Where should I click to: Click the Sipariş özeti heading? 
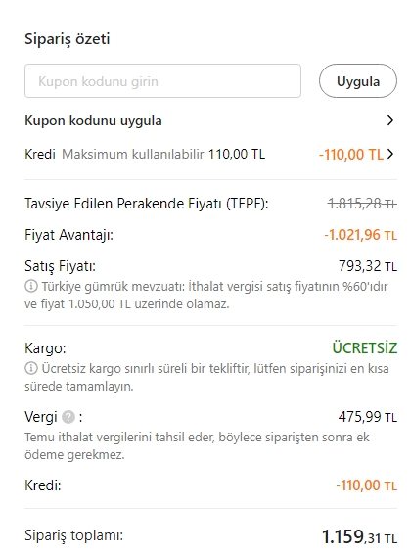click(68, 39)
